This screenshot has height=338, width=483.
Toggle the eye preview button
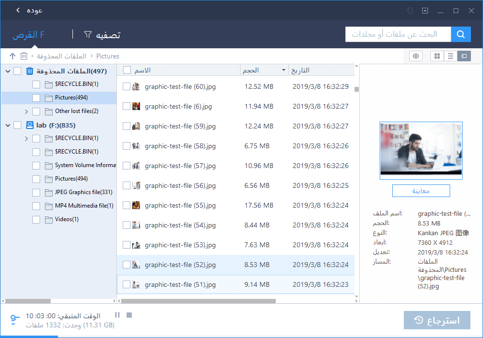coord(415,56)
